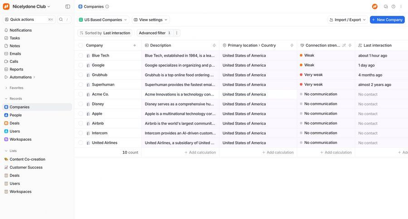Click the red Very weak status dot for Grubhub

click(301, 75)
